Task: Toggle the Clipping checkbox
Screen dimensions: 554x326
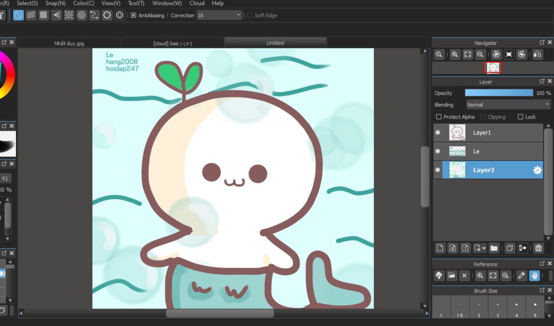Action: click(483, 117)
